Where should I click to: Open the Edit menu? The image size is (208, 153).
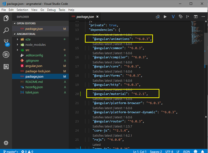(x=11, y=10)
